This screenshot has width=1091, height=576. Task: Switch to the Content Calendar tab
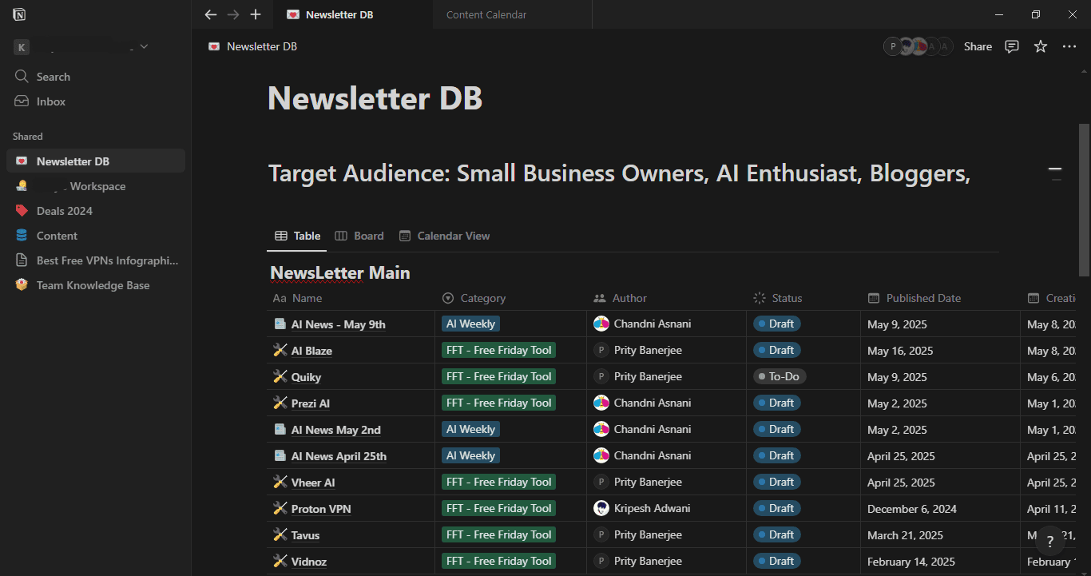486,14
